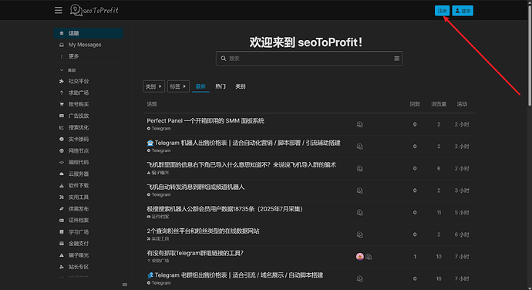This screenshot has height=290, width=532.
Task: Open the Perfect Panel SMM topic
Action: click(206, 121)
